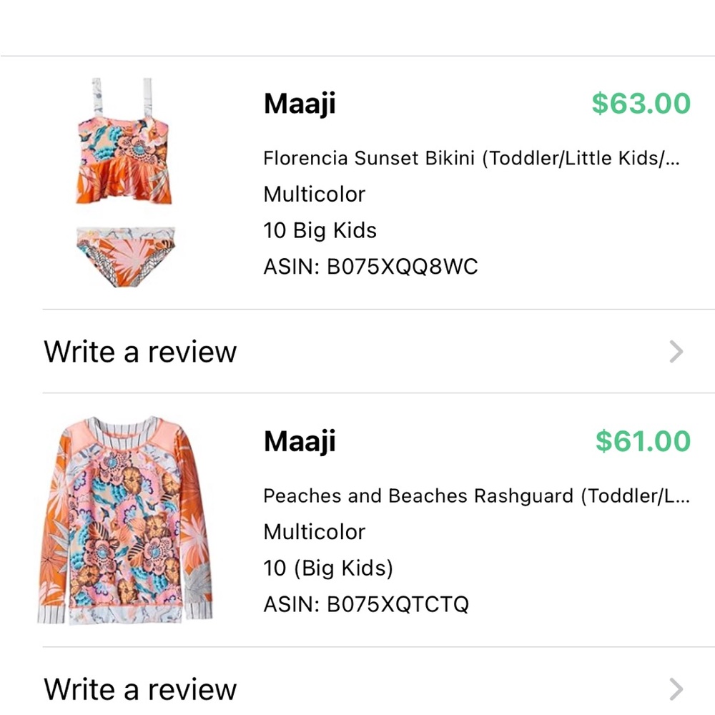The image size is (715, 715).
Task: Select the $61.00 price label
Action: [x=643, y=441]
